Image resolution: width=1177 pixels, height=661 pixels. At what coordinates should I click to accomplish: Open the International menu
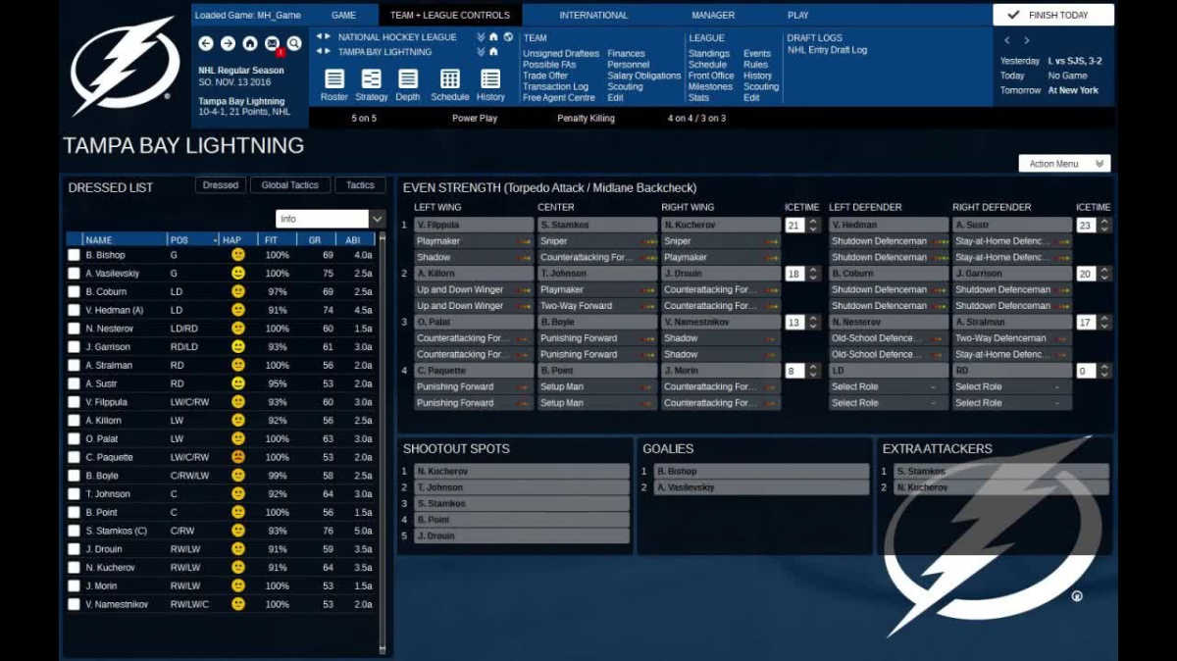coord(593,15)
